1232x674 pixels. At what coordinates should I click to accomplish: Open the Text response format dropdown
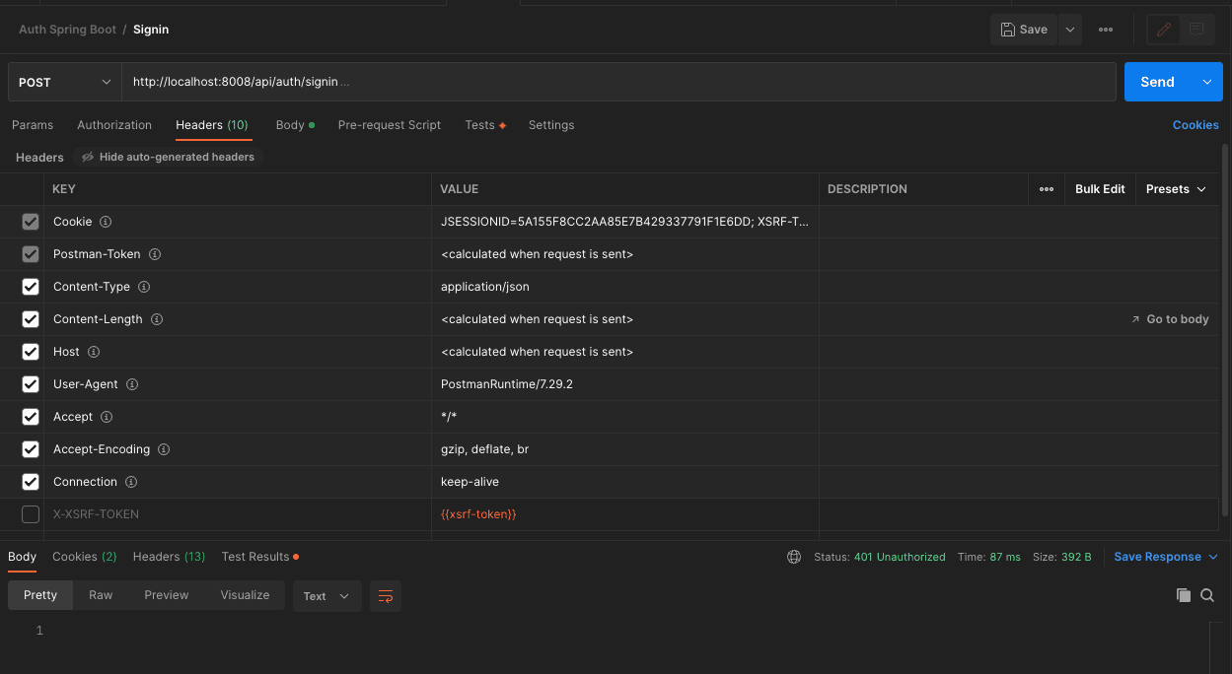click(x=326, y=596)
